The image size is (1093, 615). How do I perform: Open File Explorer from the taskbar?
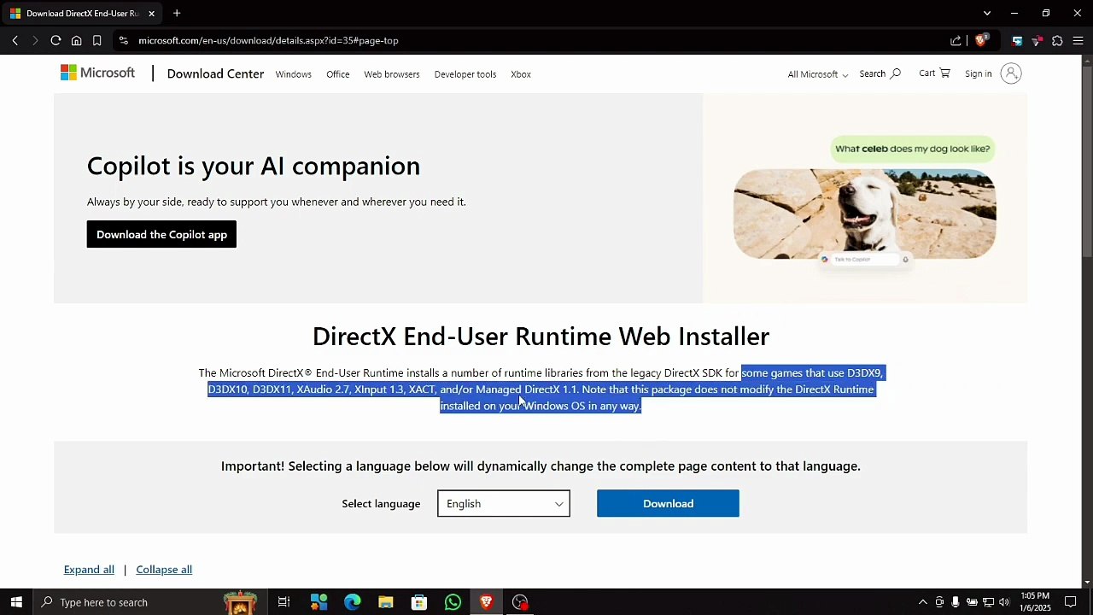tap(385, 602)
